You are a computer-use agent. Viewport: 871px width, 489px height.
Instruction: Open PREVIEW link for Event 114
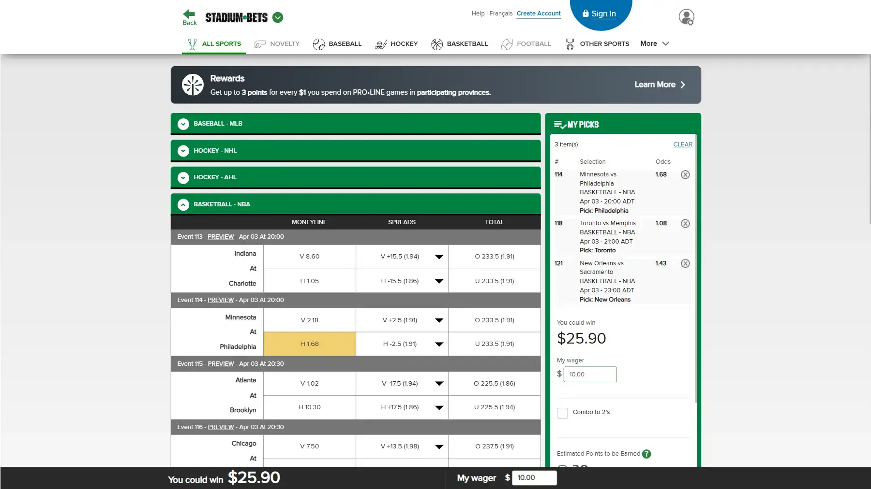[x=221, y=300]
